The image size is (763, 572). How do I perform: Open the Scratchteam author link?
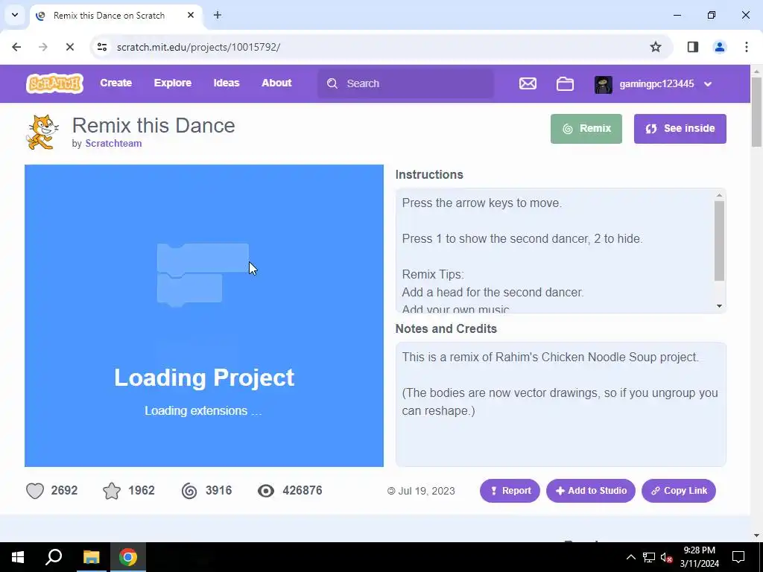113,144
